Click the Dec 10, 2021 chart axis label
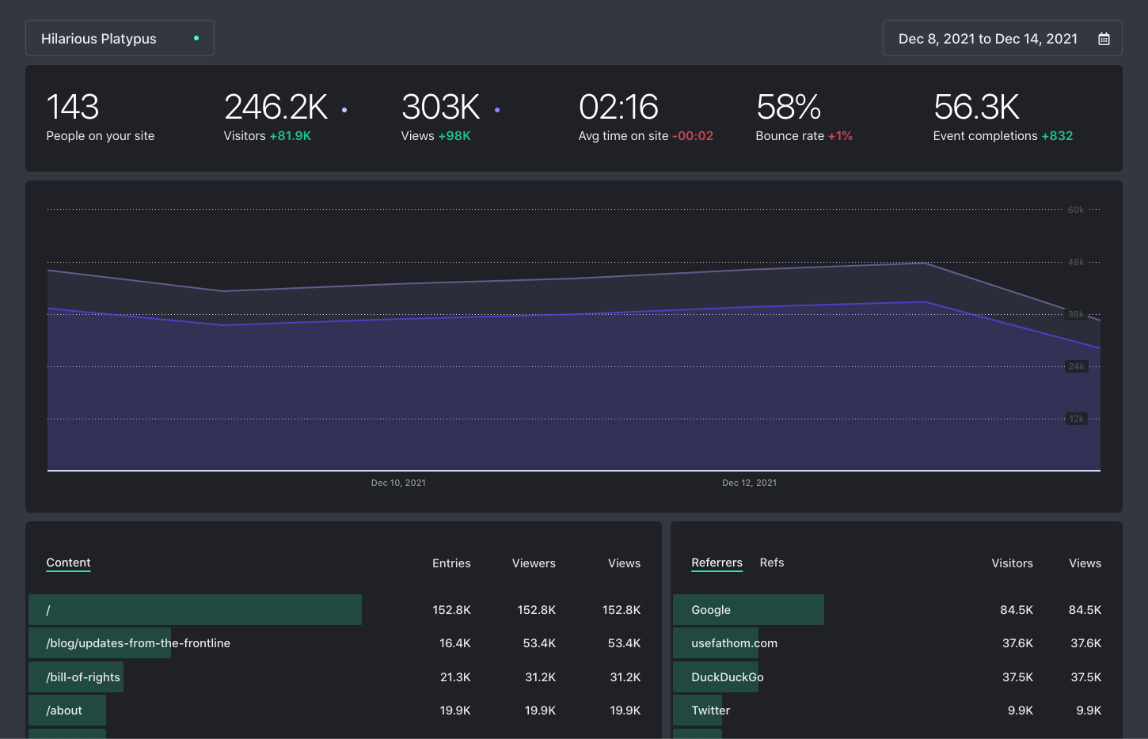1148x739 pixels. pos(398,483)
